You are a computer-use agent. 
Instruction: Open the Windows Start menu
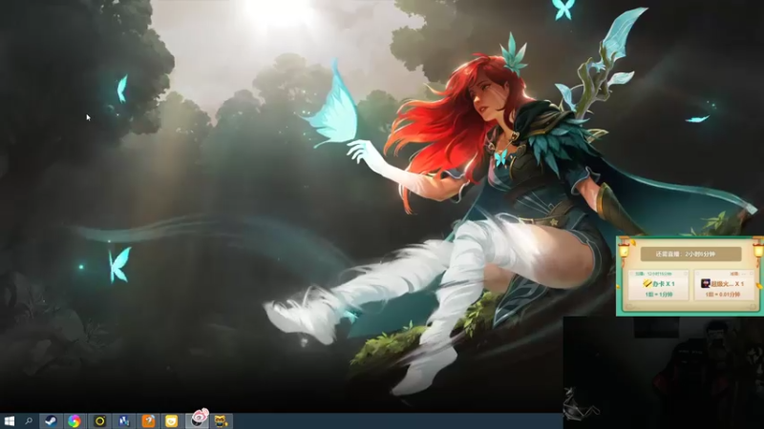(x=9, y=420)
